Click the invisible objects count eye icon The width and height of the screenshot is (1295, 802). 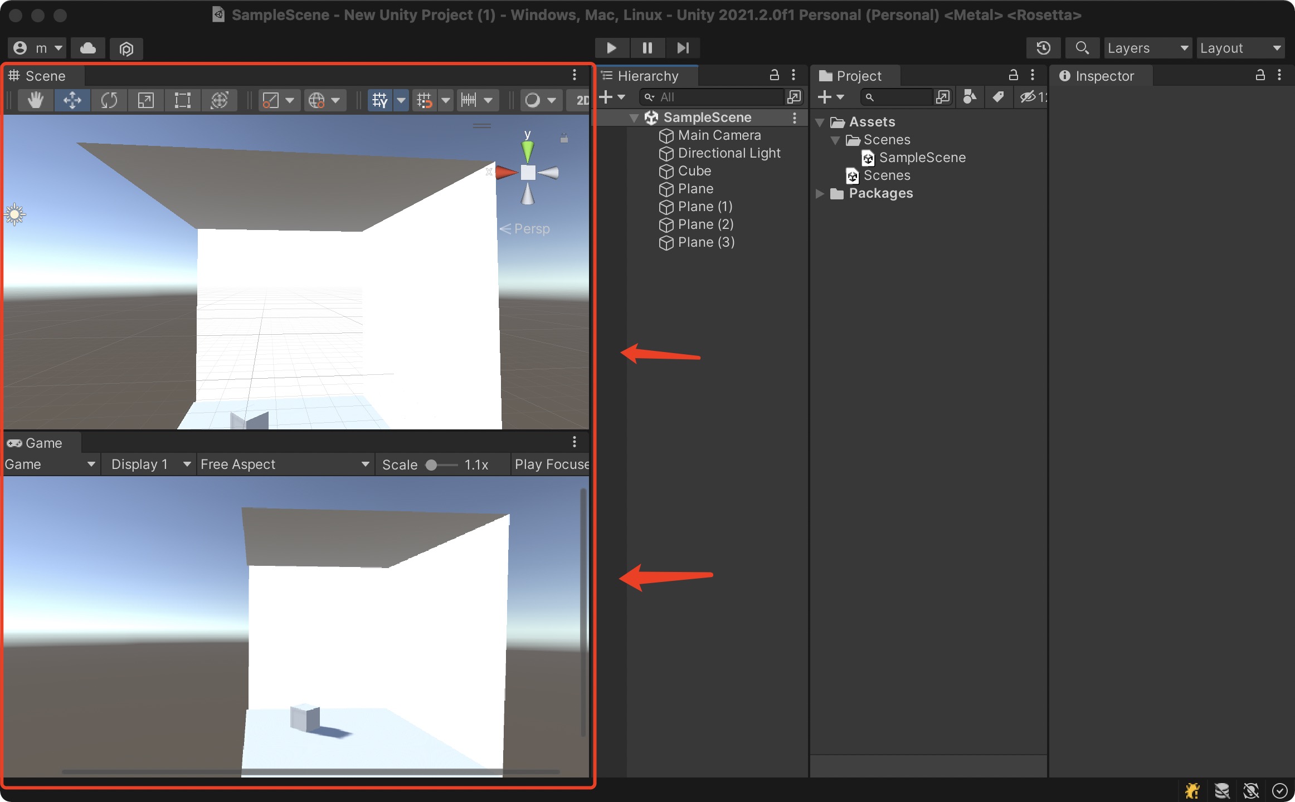click(1028, 97)
